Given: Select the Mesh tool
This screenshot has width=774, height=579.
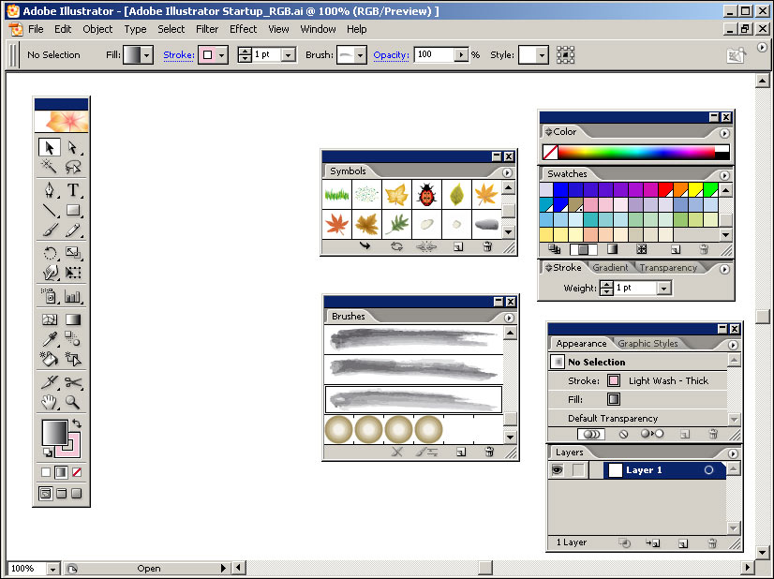Looking at the screenshot, I should (x=50, y=319).
